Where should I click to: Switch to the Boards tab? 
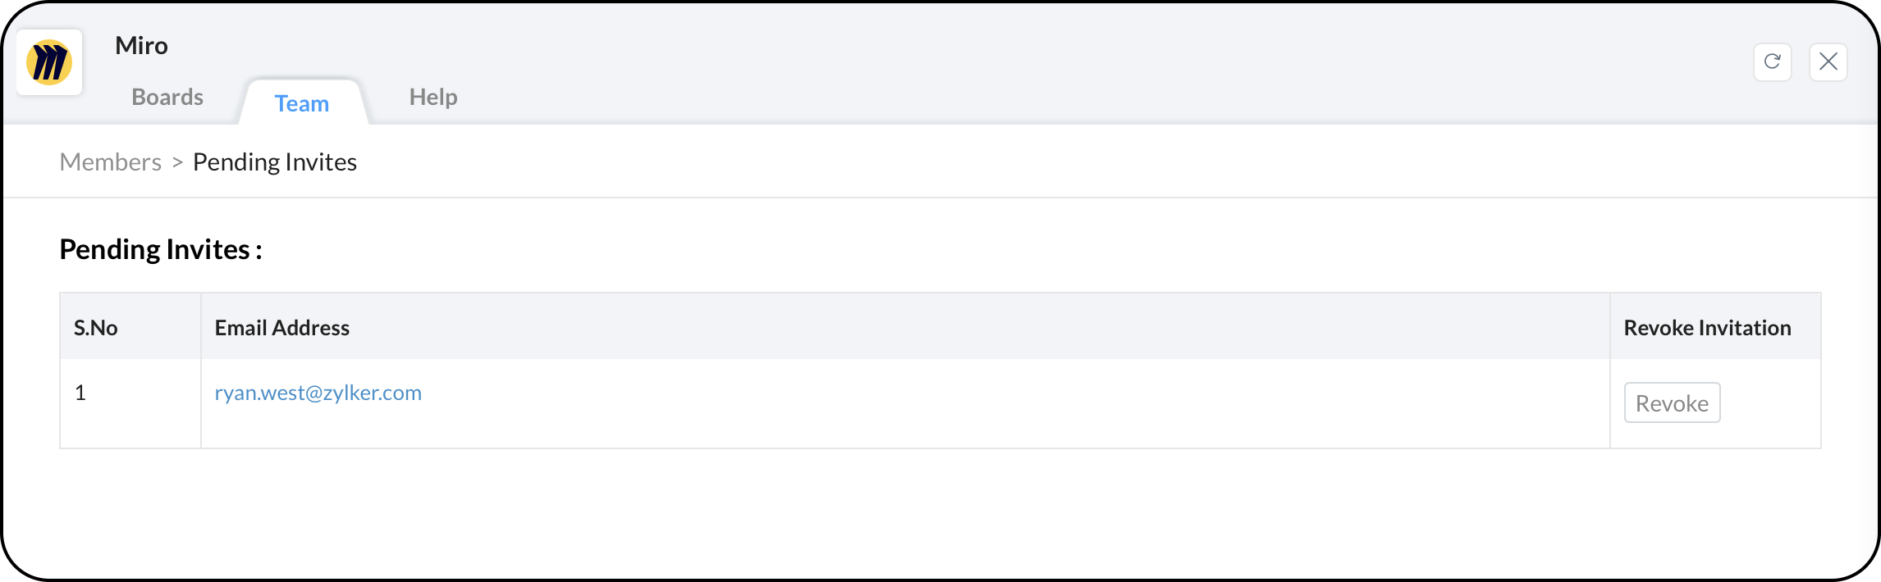coord(167,97)
